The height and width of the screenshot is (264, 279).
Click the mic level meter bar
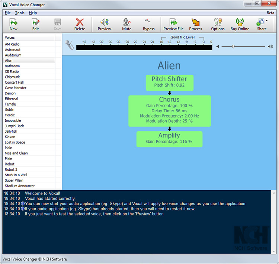(144, 47)
